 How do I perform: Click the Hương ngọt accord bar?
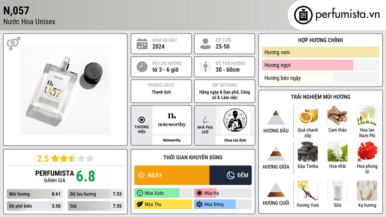pyautogui.click(x=320, y=65)
